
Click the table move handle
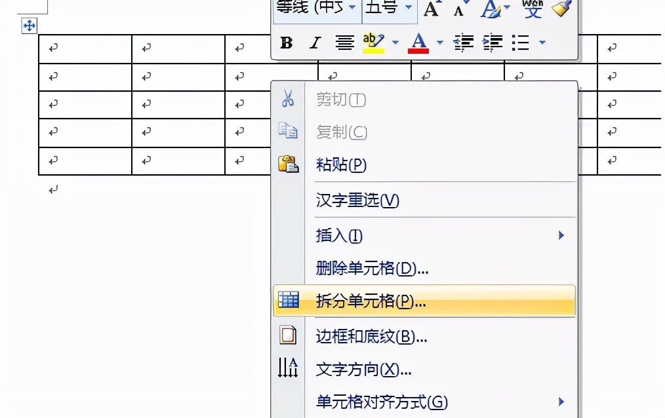pyautogui.click(x=30, y=26)
